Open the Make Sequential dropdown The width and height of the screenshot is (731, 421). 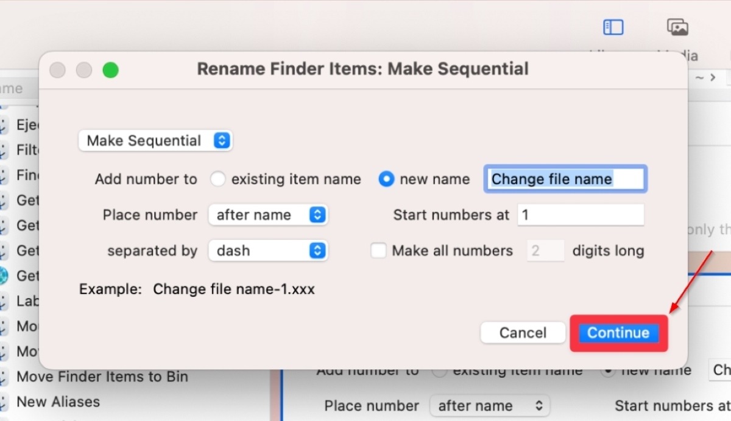coord(155,141)
